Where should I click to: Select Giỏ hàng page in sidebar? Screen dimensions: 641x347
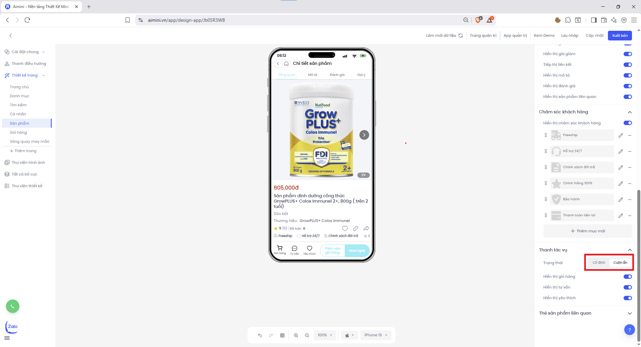18,132
